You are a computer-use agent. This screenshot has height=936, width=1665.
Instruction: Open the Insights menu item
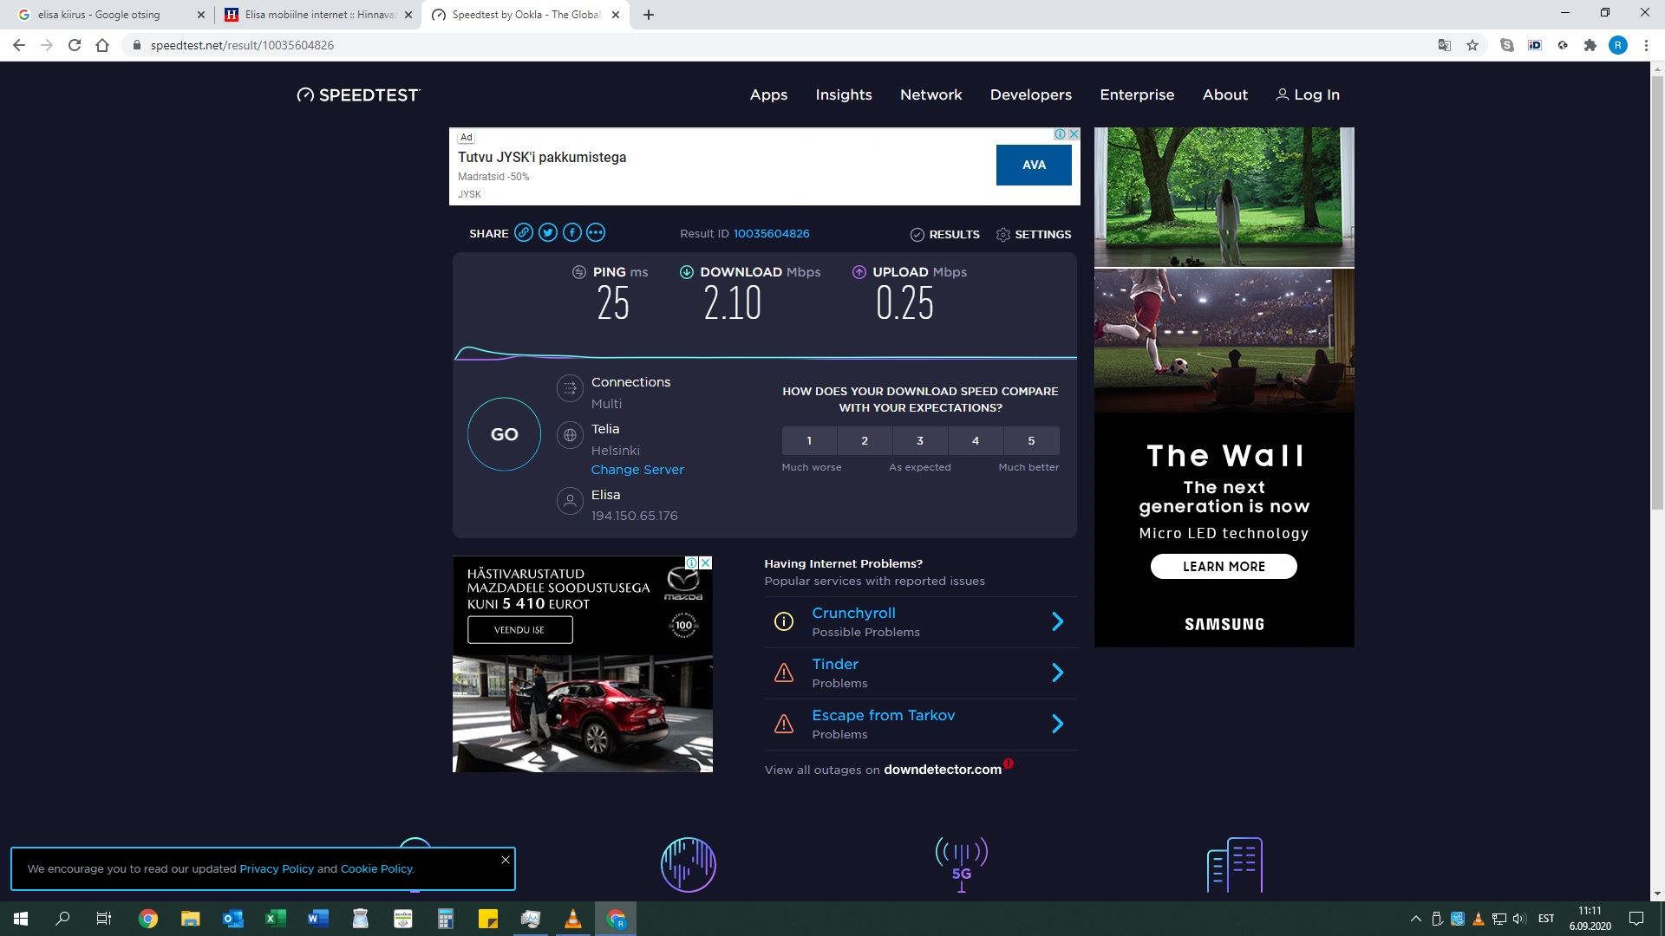click(x=843, y=94)
